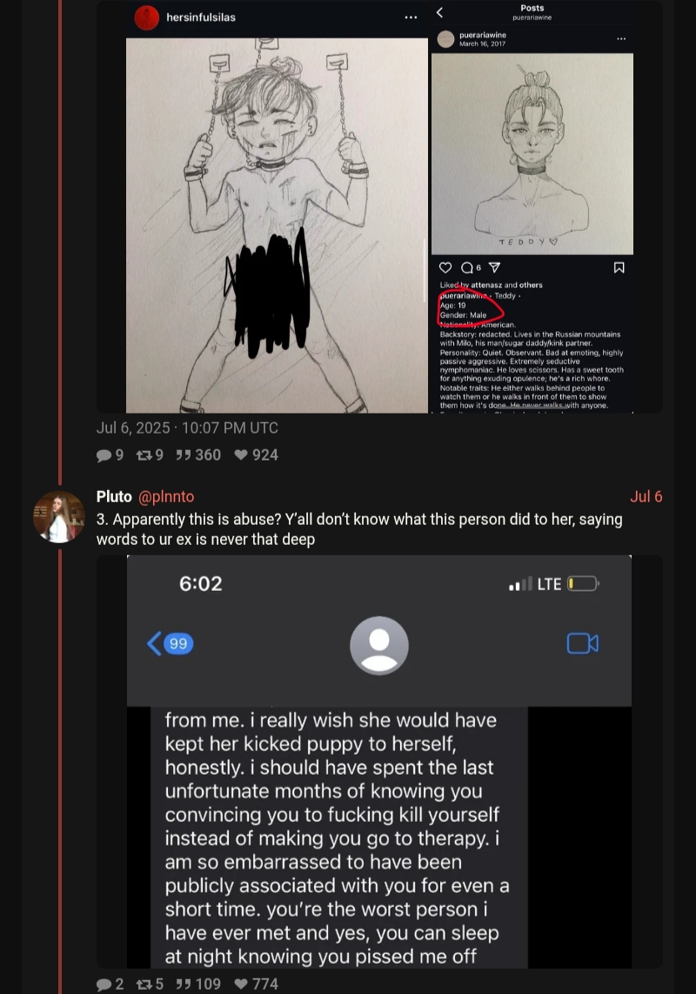
Task: Click the heart icon with 924 likes
Action: 241,455
